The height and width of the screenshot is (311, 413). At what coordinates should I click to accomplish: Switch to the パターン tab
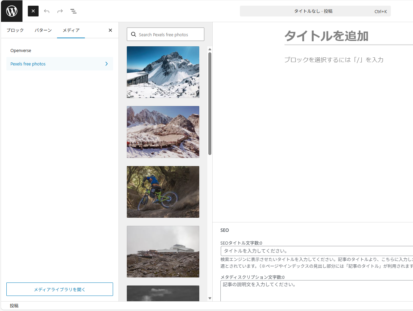43,30
